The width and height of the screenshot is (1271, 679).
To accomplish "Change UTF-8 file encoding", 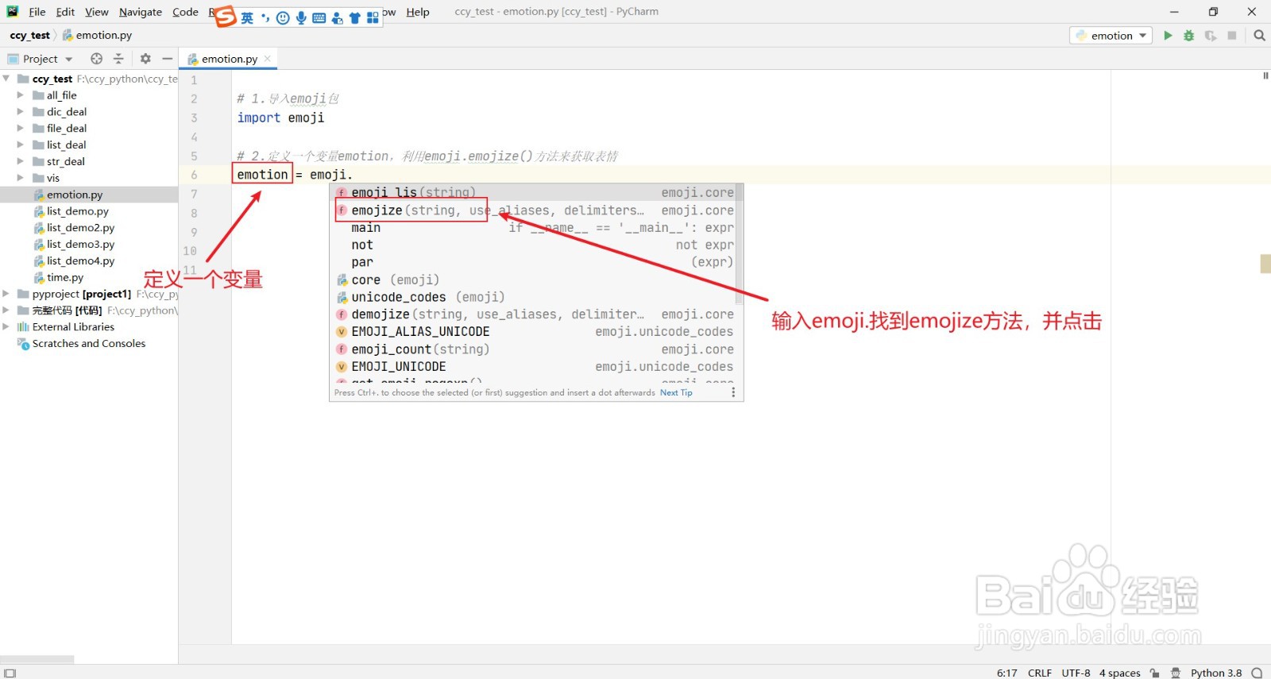I will coord(1076,673).
